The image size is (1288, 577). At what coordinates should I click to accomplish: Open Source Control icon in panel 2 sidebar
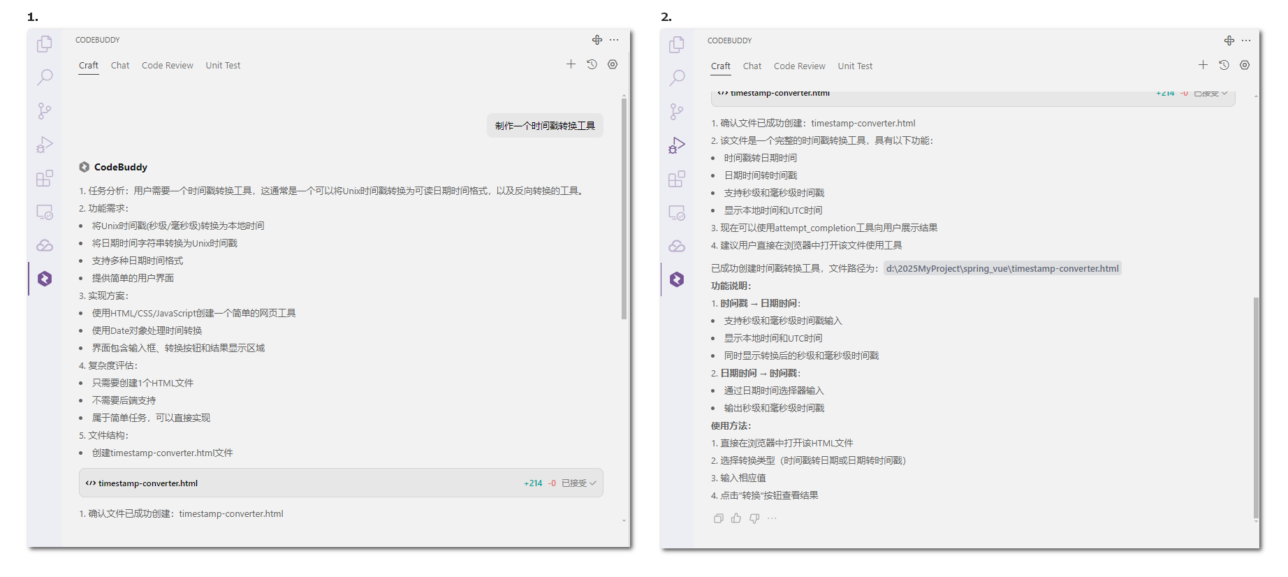677,111
